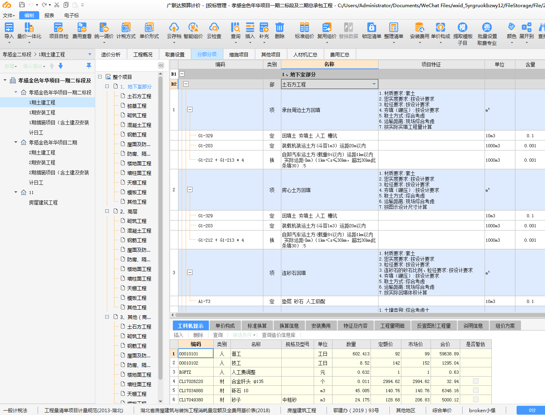
Task: Collapse item 2 房心土方回填
Action: point(190,190)
